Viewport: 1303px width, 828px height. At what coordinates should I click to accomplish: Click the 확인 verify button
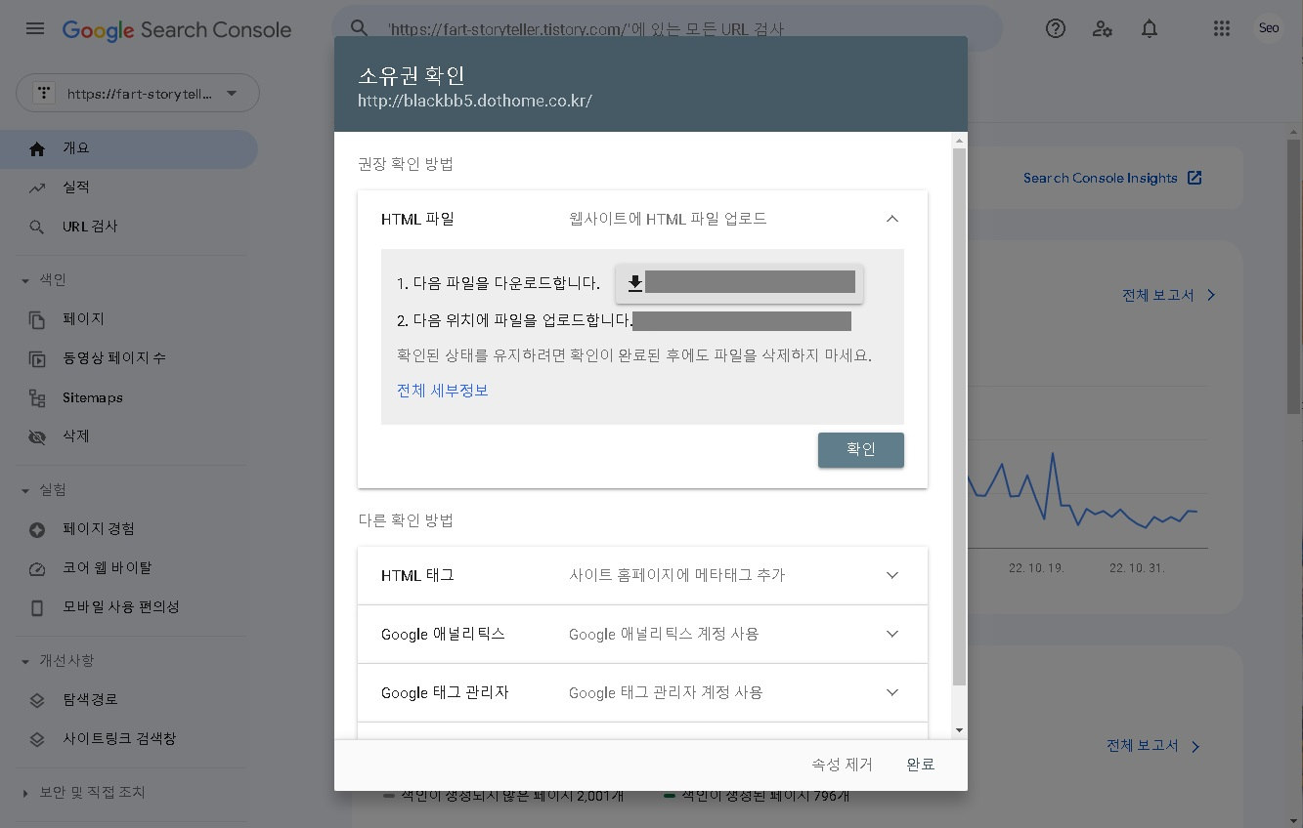(861, 450)
